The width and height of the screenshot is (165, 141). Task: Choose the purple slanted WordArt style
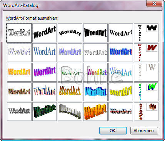click(45, 72)
